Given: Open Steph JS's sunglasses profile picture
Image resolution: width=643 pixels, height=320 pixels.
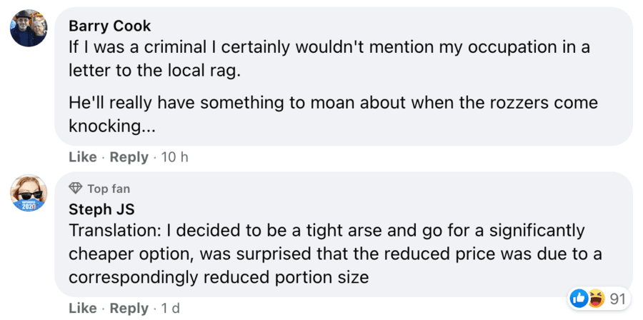Looking at the screenshot, I should tap(29, 190).
